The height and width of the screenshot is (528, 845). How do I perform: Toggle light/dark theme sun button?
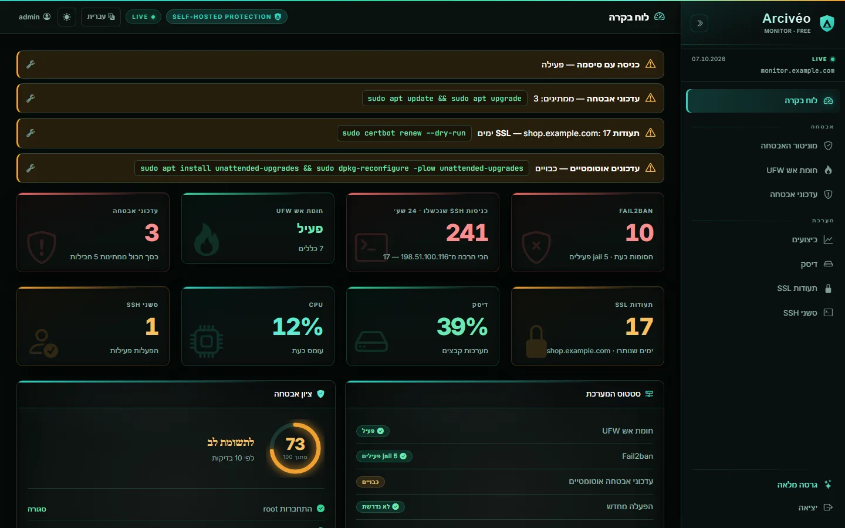click(67, 17)
